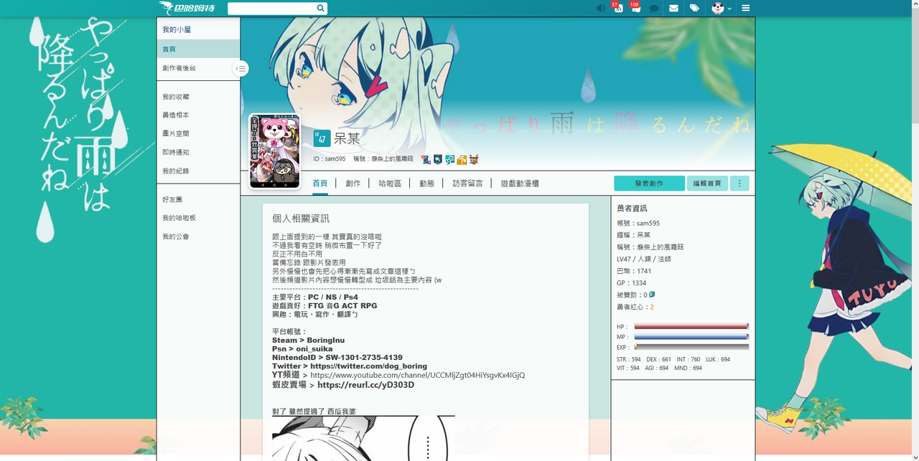
Task: Open the hamburger menu in top bar
Action: [746, 9]
